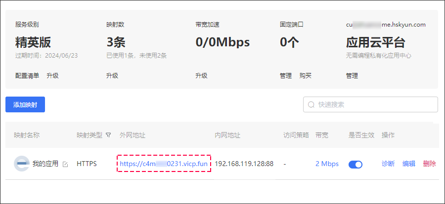445x204 pixels.
Task: Open the 映射类型 filter funnel icon
Action: 108,135
